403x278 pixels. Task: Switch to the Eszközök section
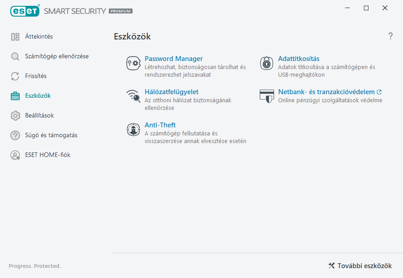[38, 96]
